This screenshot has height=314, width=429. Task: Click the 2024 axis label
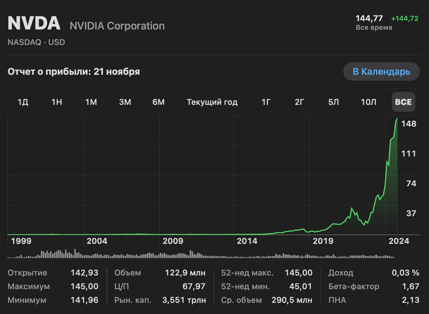pos(399,241)
